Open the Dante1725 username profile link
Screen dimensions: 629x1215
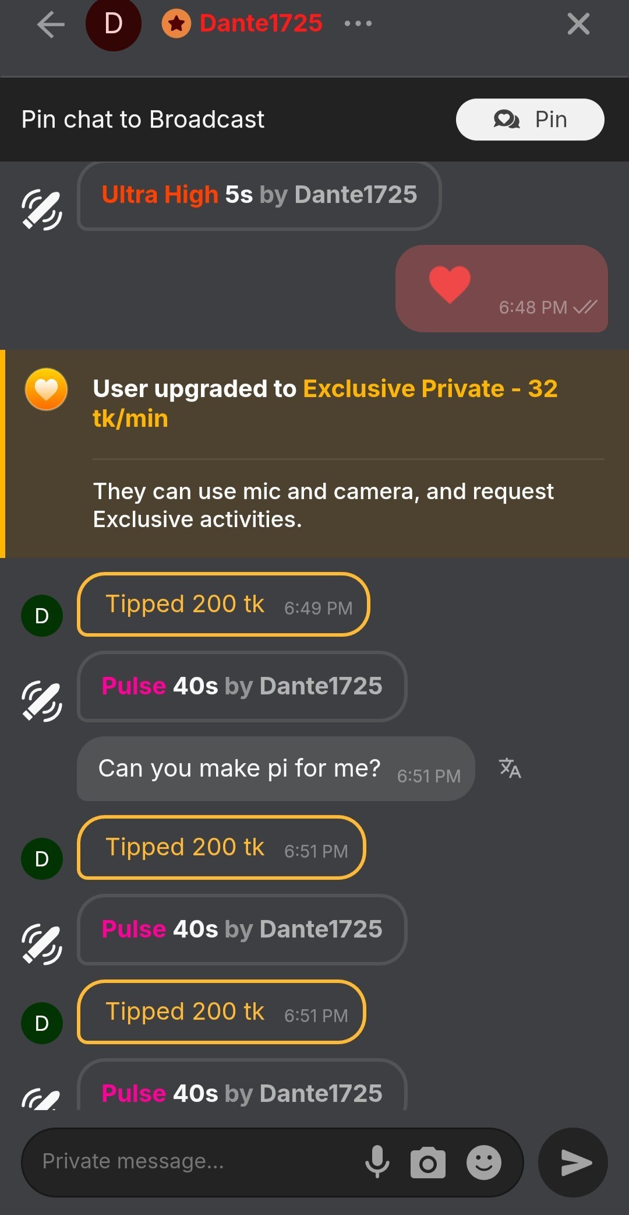[260, 24]
